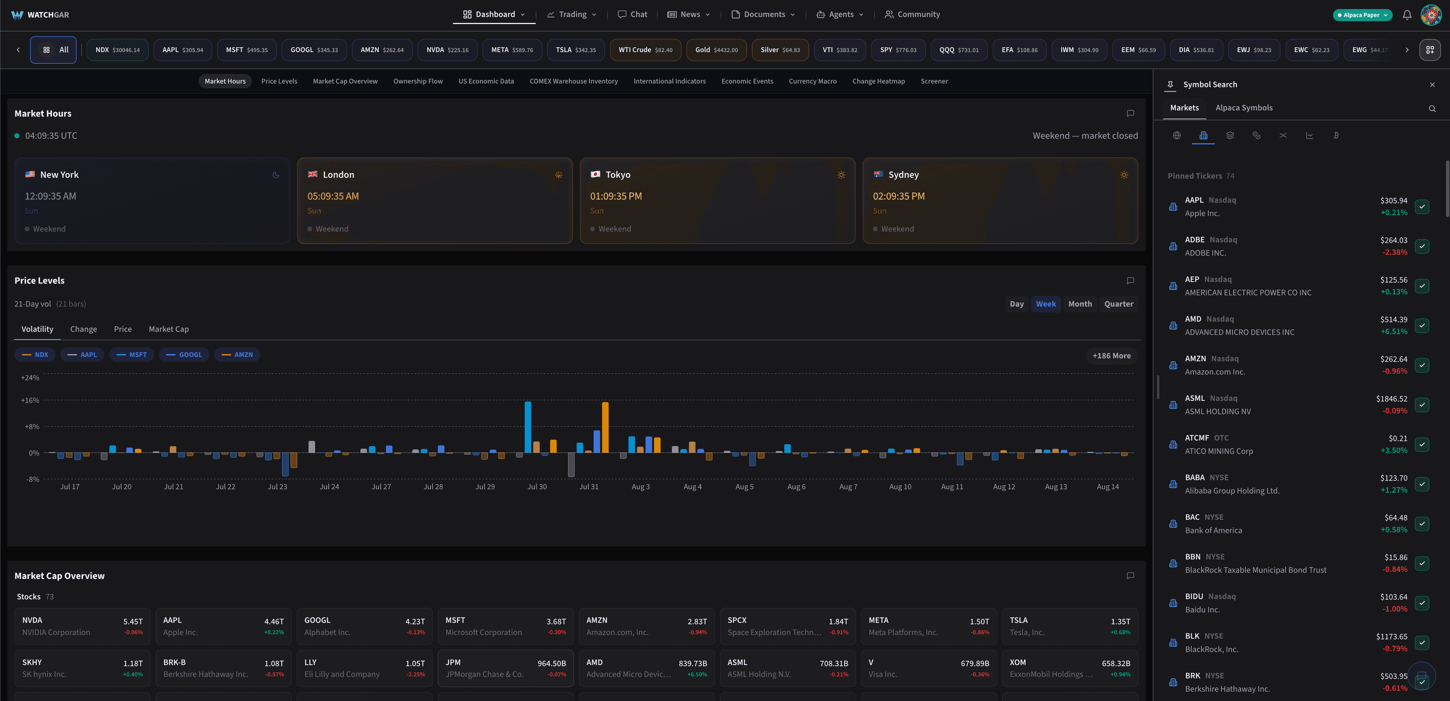Uncheck the BAC pinned ticker checkbox
The image size is (1450, 701).
point(1422,524)
